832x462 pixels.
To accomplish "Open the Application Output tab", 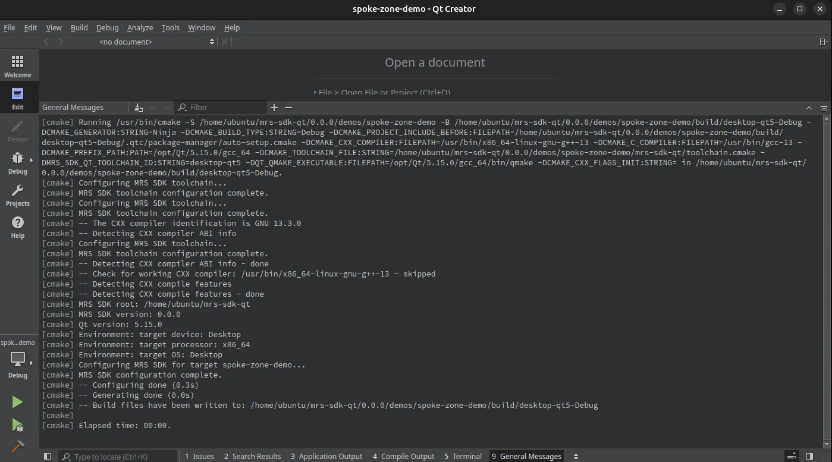I will pyautogui.click(x=326, y=457).
